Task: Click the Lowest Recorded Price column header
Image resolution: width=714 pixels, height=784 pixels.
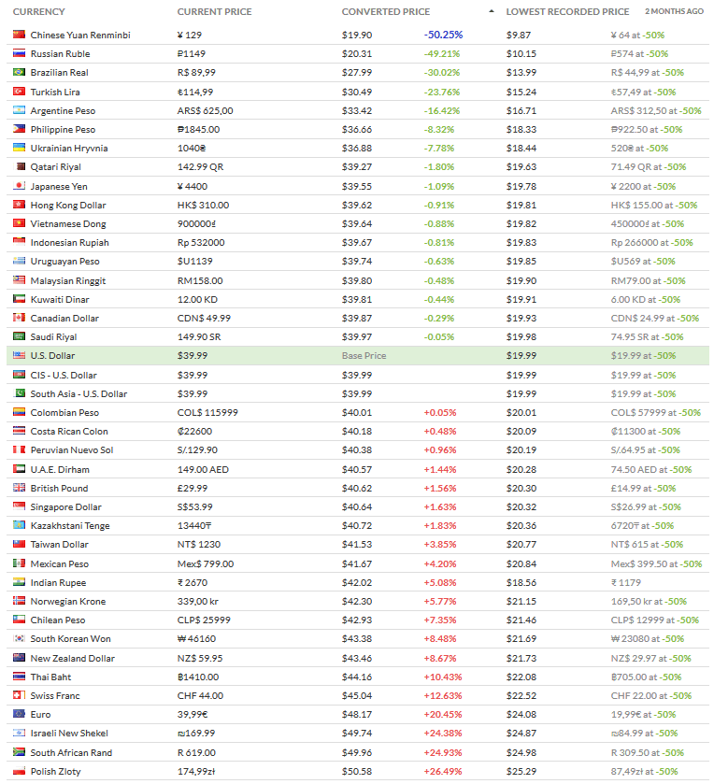Action: pos(567,12)
